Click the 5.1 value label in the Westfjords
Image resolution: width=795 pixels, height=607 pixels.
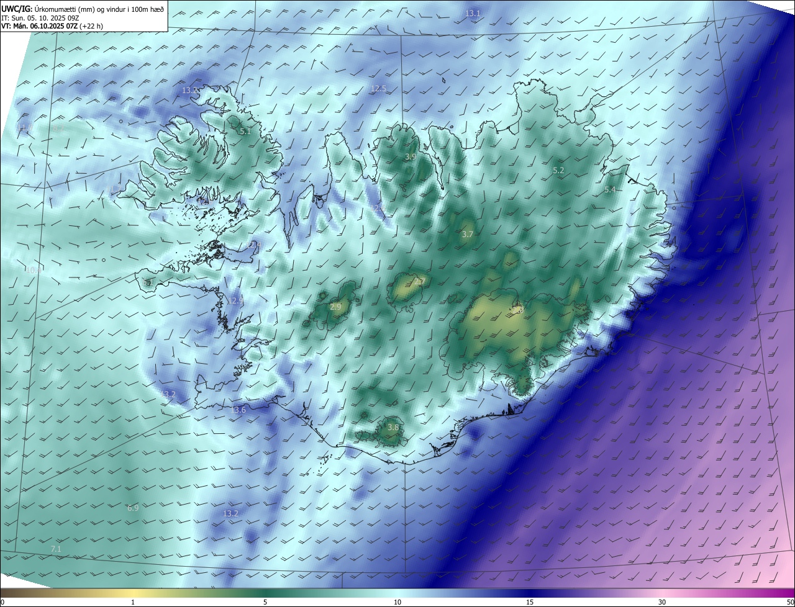[x=245, y=131]
